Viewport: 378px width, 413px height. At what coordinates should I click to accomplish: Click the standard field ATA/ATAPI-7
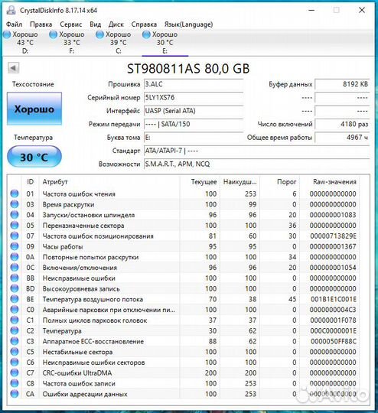click(x=256, y=151)
